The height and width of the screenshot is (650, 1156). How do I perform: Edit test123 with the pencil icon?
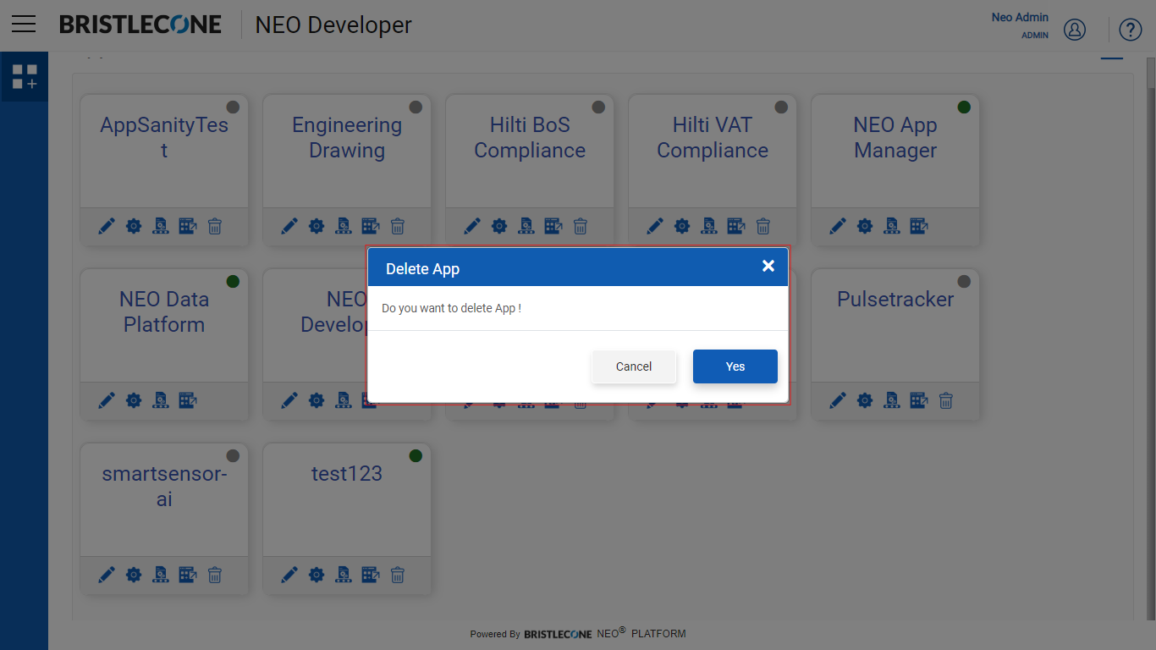click(289, 575)
